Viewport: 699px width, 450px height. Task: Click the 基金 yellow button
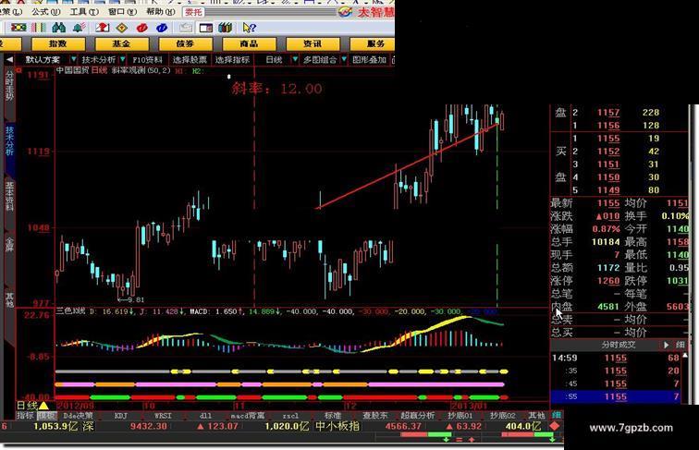(x=121, y=43)
